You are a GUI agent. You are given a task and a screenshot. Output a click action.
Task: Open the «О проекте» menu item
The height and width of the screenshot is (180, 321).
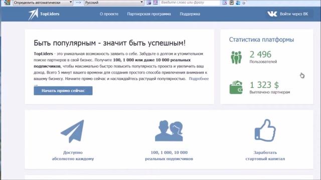pos(109,14)
